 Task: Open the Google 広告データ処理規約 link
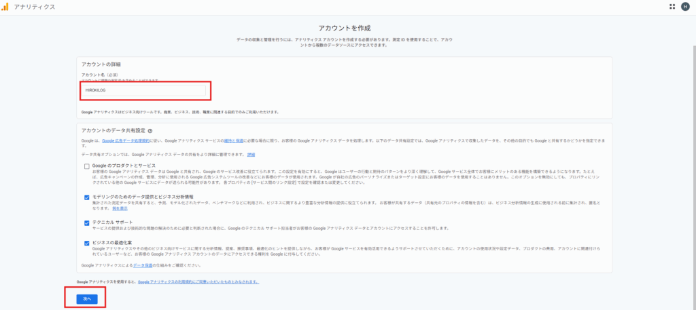click(x=126, y=140)
